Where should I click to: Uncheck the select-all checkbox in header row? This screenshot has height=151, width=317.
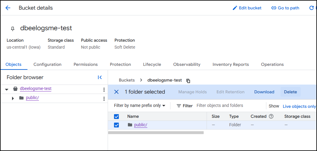tap(116, 117)
